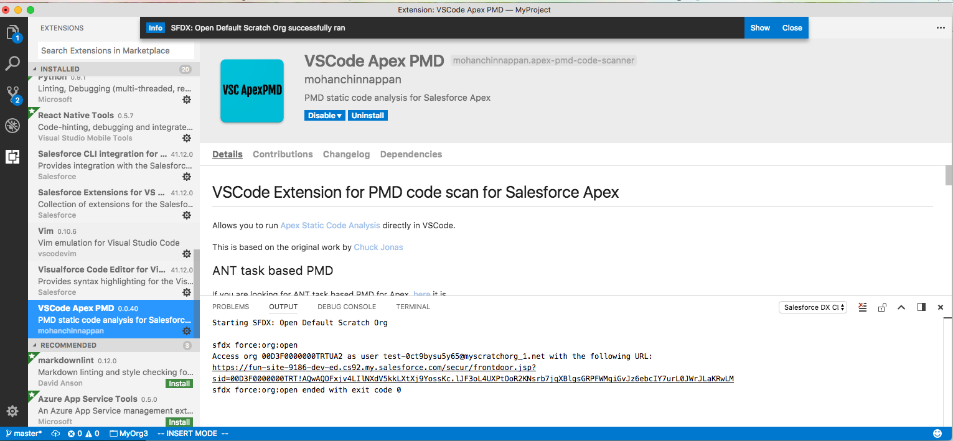Image resolution: width=953 pixels, height=441 pixels.
Task: Open the Debug view in activity bar
Action: pos(13,126)
